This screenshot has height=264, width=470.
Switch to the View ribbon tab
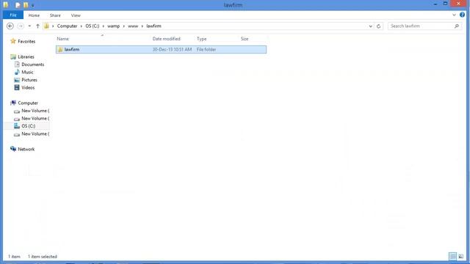tap(76, 15)
